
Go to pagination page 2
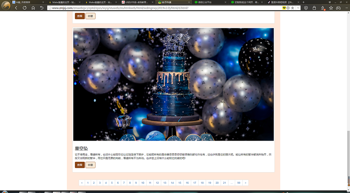pyautogui.click(x=94, y=183)
